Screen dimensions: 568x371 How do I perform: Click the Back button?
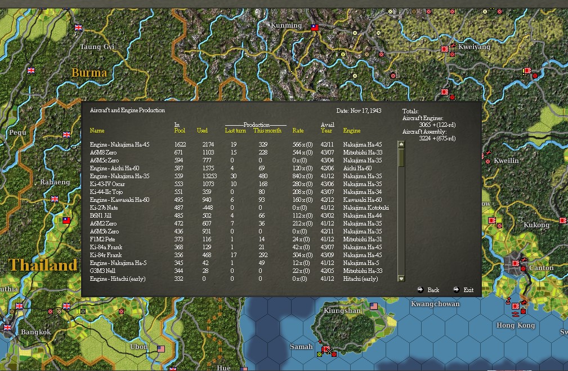pyautogui.click(x=428, y=290)
